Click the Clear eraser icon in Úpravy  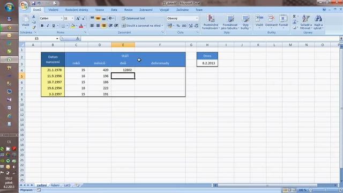tap(294, 27)
